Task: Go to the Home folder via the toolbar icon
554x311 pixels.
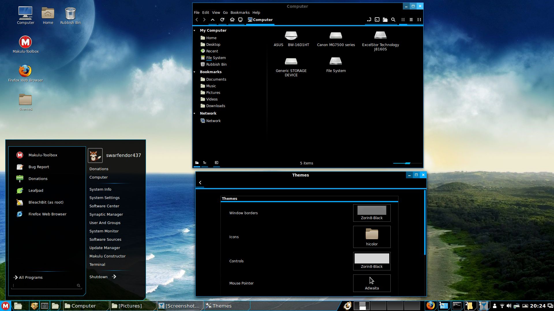Action: (x=232, y=20)
